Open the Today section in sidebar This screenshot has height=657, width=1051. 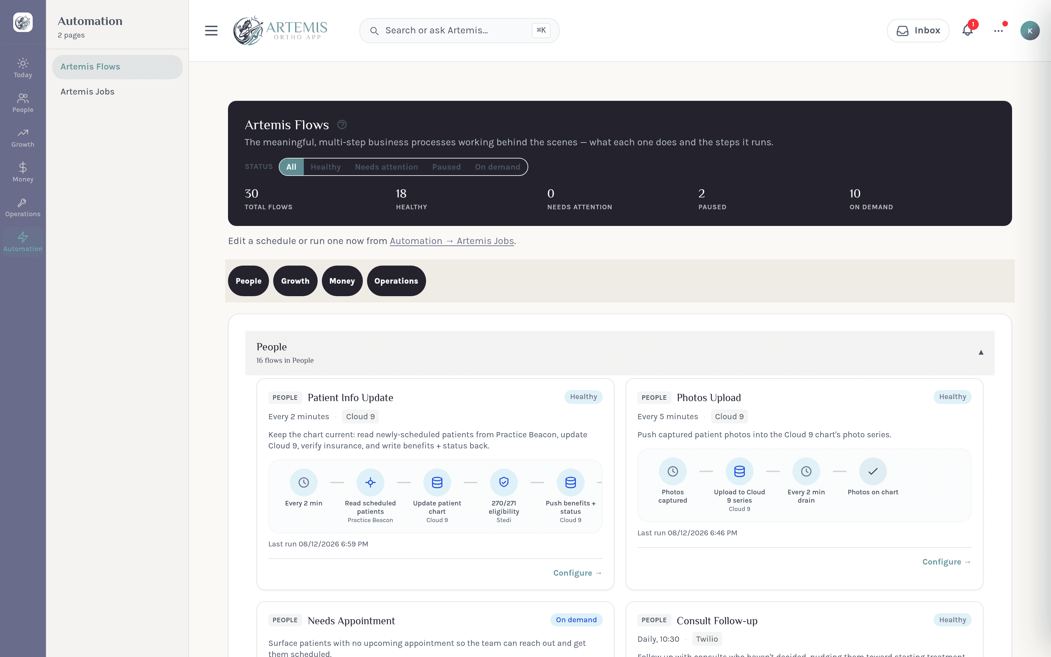(x=23, y=68)
